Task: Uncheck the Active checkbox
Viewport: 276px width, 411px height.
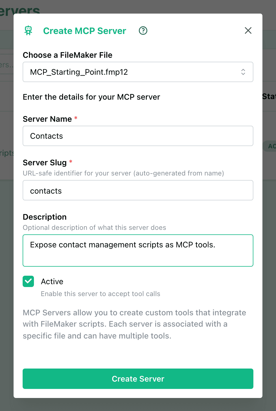Action: pos(28,281)
